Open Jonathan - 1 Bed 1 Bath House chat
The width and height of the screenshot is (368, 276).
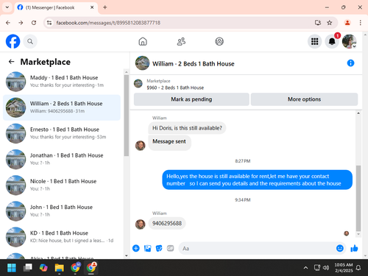[62, 159]
